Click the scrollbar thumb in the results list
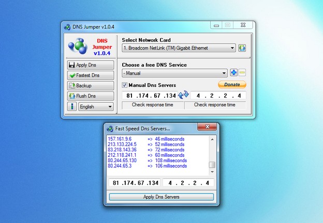 point(212,165)
